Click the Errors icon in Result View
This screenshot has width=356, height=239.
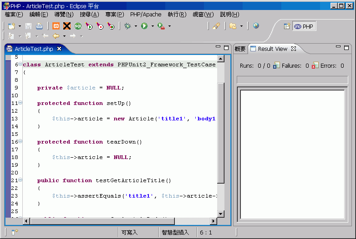pyautogui.click(x=315, y=65)
